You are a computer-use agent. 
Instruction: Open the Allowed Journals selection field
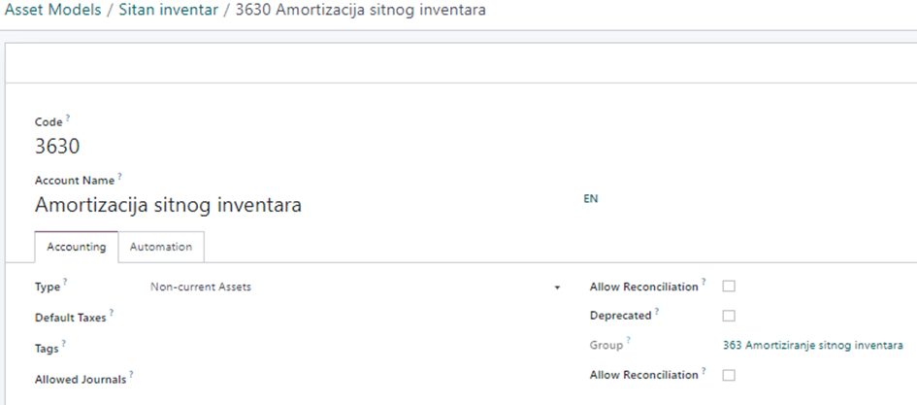pos(354,379)
